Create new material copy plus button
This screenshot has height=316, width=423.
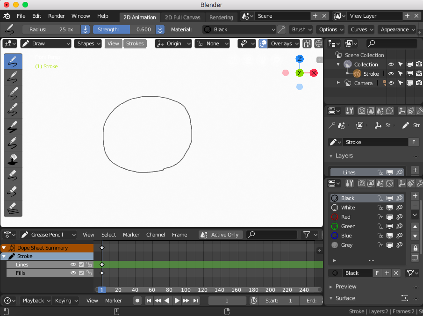pyautogui.click(x=387, y=273)
